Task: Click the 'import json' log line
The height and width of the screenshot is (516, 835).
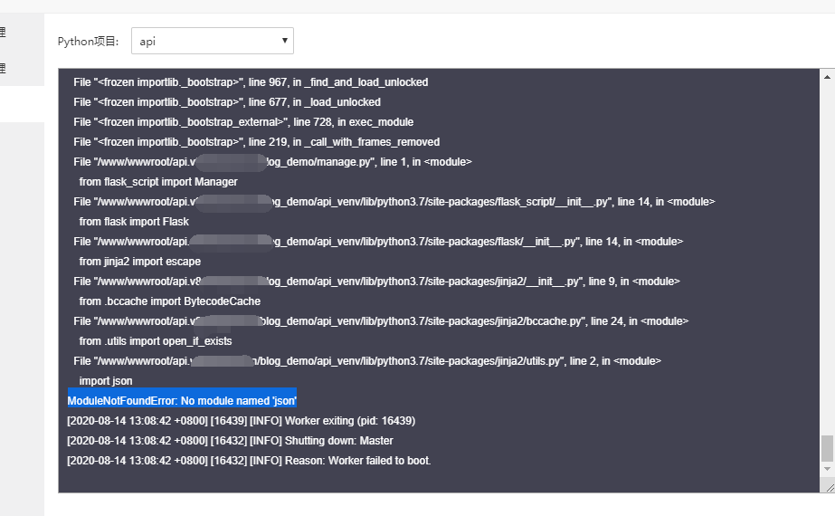Action: pyautogui.click(x=106, y=381)
